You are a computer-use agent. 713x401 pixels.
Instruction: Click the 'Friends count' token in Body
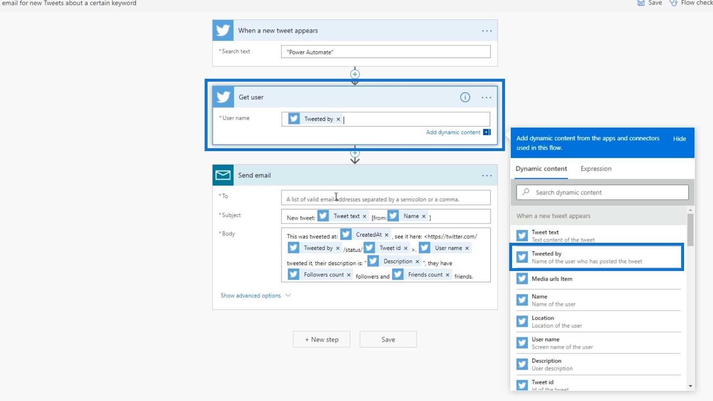(422, 275)
